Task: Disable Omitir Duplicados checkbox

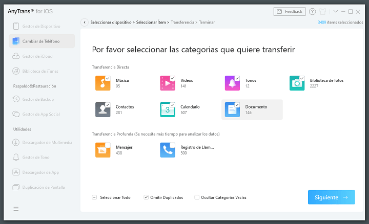Action: point(146,197)
